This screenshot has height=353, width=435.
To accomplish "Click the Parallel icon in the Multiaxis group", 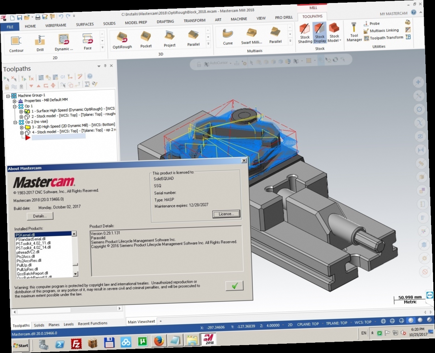I will pos(275,36).
